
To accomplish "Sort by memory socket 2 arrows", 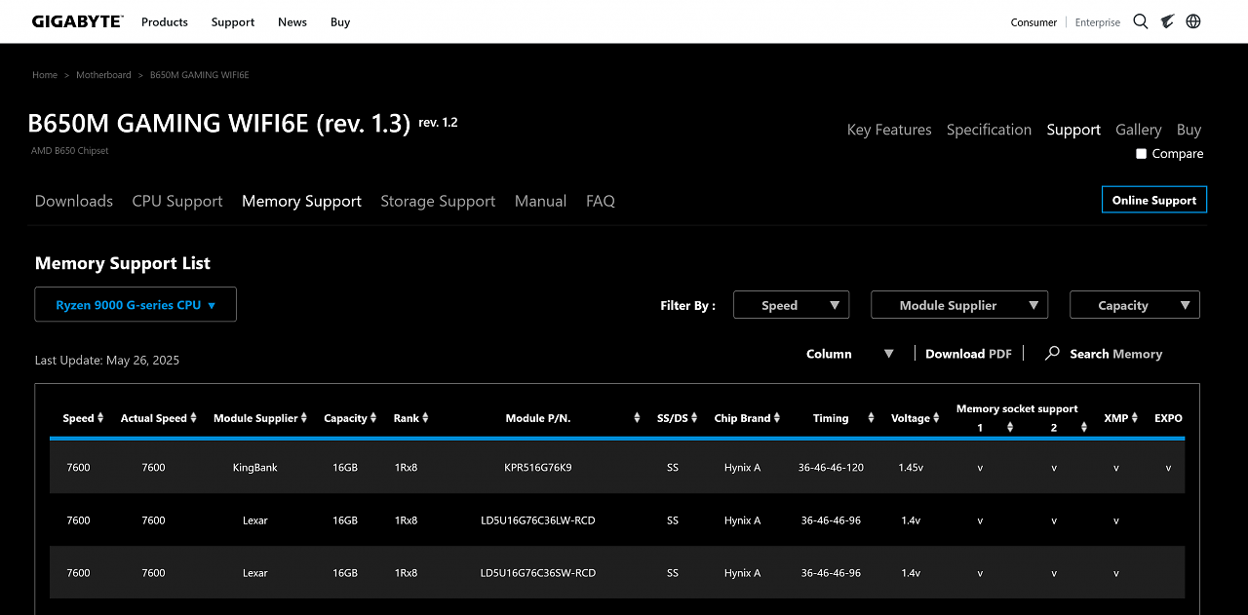I will (x=1084, y=428).
